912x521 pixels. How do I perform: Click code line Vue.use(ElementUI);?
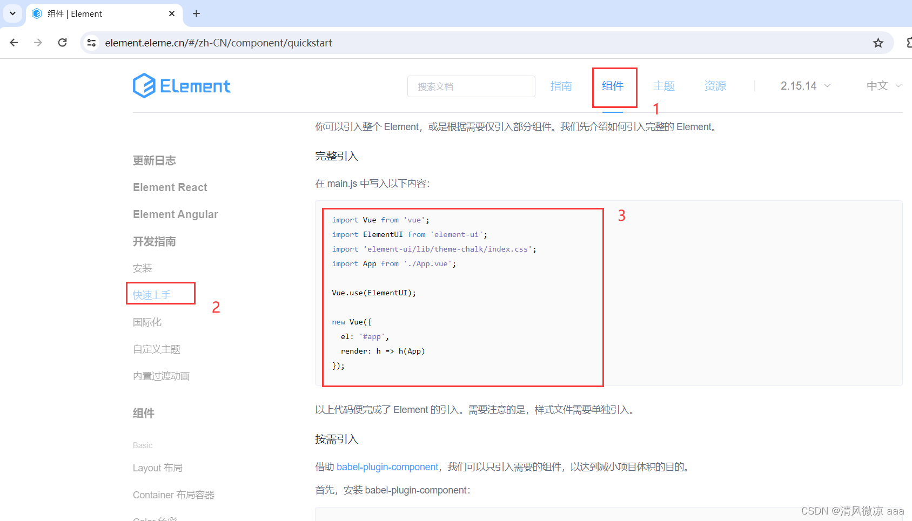[374, 293]
